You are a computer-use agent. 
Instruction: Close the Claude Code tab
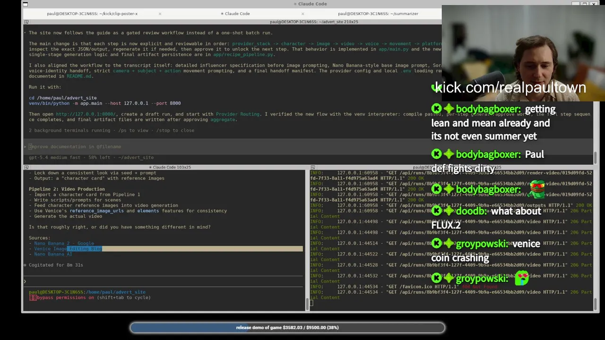pyautogui.click(x=302, y=14)
